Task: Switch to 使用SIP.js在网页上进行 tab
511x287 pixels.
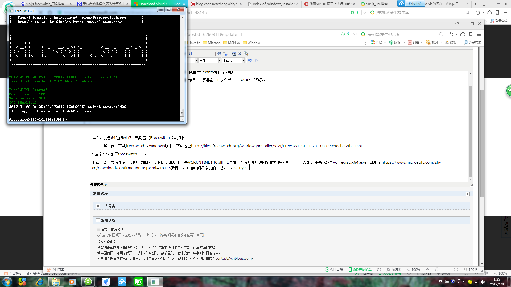Action: pos(330,4)
